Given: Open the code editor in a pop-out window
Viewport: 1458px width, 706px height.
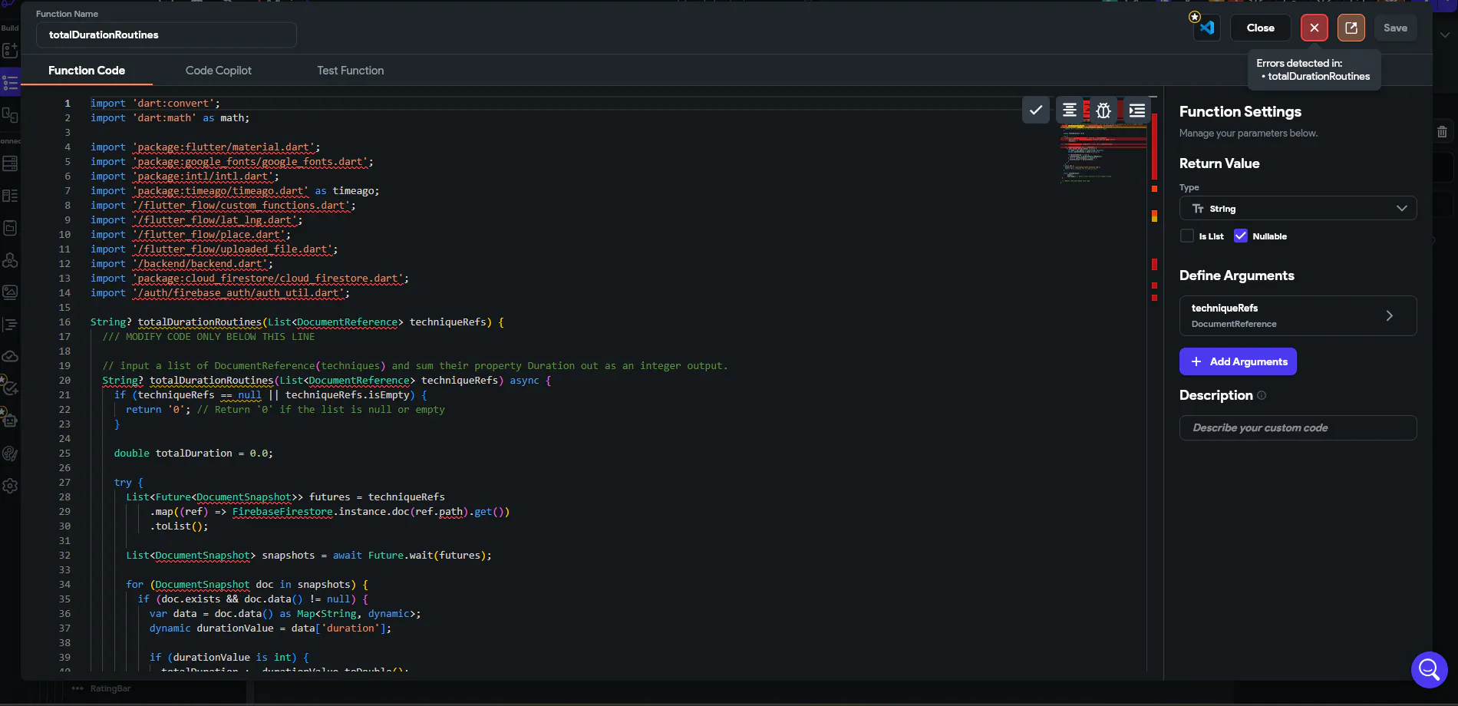Looking at the screenshot, I should [x=1351, y=28].
